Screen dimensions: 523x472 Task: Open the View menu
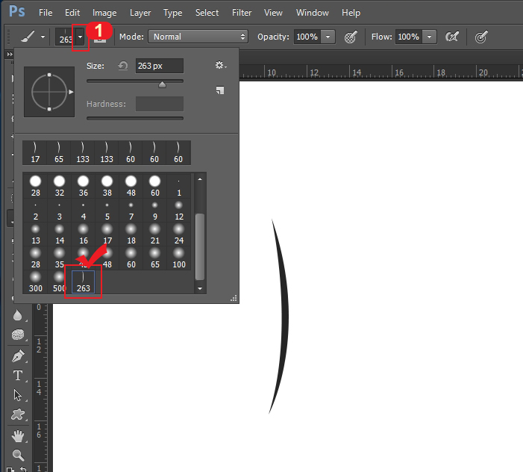click(273, 13)
